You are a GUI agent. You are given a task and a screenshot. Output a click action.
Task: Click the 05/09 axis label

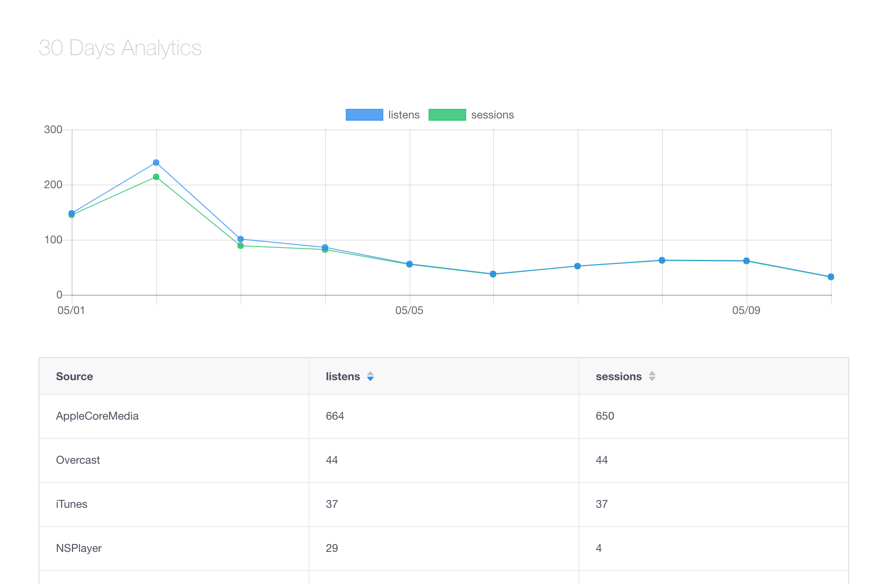tap(746, 310)
